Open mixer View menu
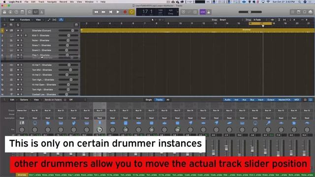315x177 pixels. [36, 100]
